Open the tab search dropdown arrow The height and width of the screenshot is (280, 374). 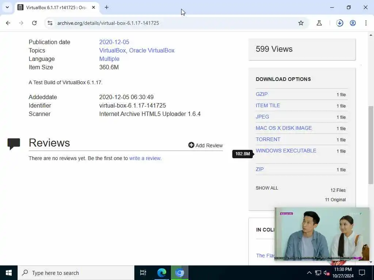[x=7, y=7]
